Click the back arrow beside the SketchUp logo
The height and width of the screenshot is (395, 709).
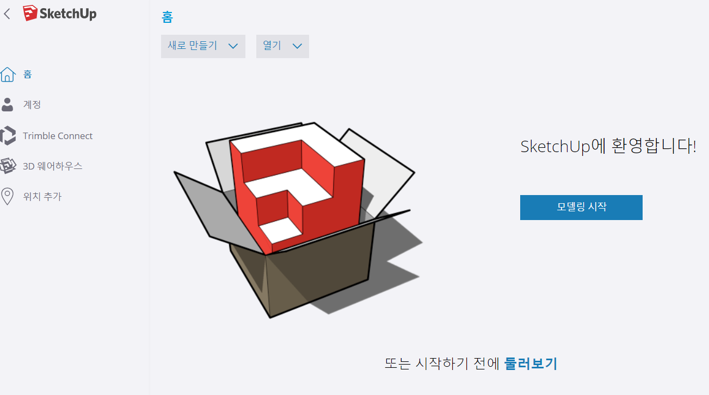pos(7,14)
